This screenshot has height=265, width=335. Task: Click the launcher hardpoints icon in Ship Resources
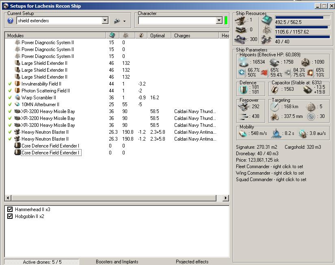[x=241, y=30]
